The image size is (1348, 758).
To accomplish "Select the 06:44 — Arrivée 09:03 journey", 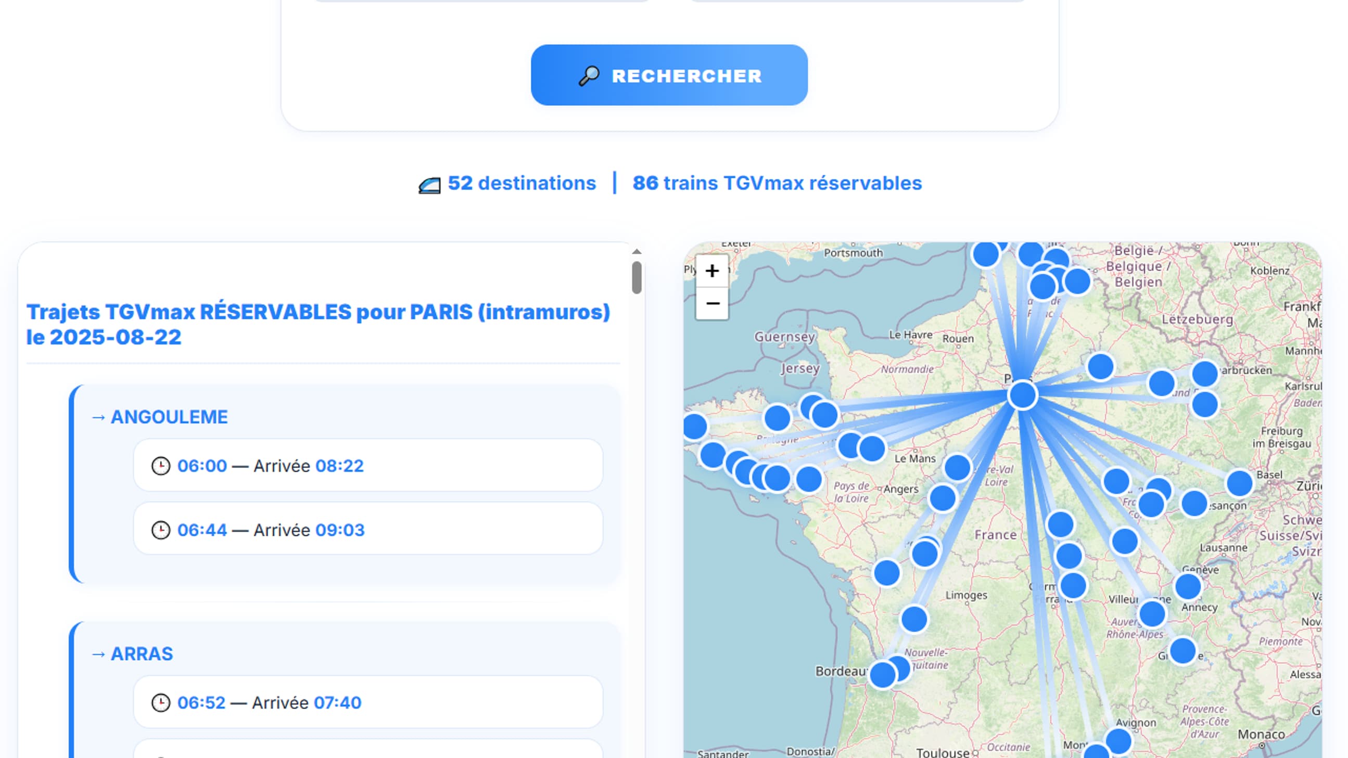I will 369,530.
